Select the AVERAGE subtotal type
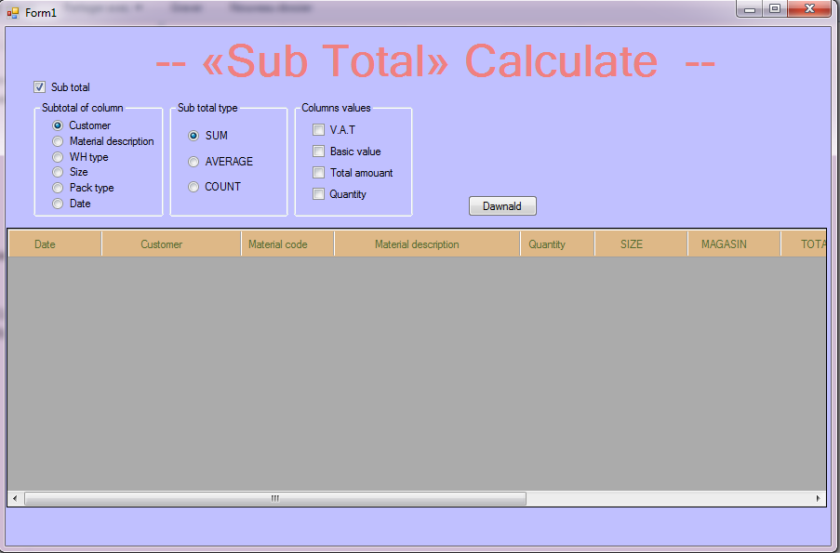This screenshot has height=553, width=840. pyautogui.click(x=193, y=161)
